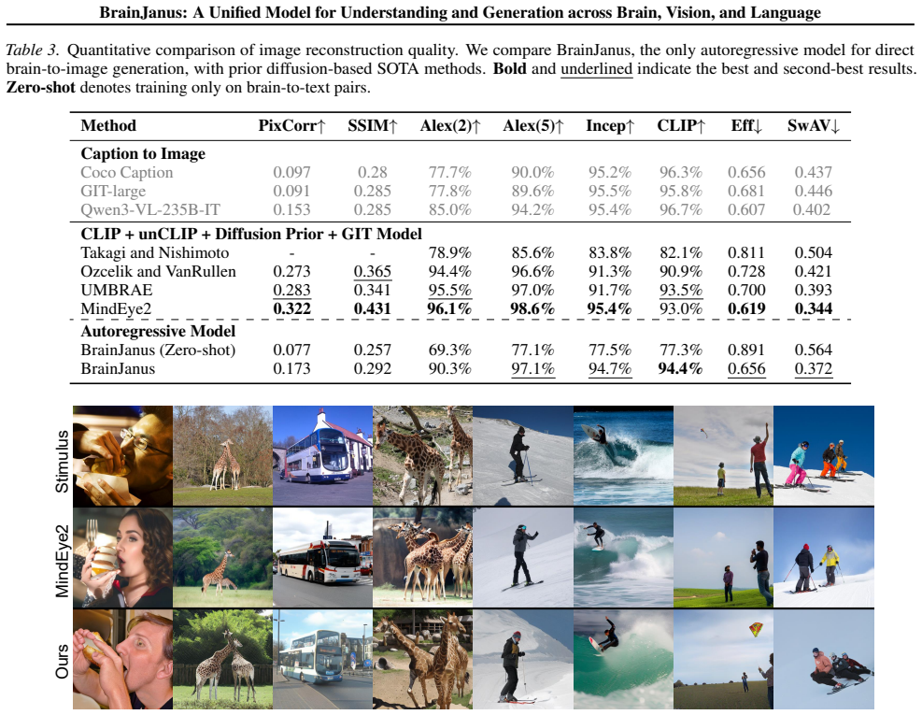Select the 'BrainJanus: A Unified Model' page header
922x715 pixels.
(460, 13)
